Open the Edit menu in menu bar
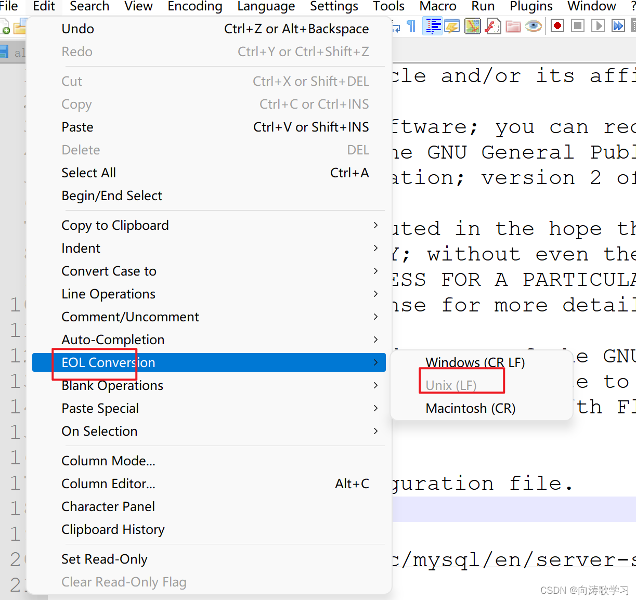Image resolution: width=636 pixels, height=600 pixels. (x=44, y=6)
